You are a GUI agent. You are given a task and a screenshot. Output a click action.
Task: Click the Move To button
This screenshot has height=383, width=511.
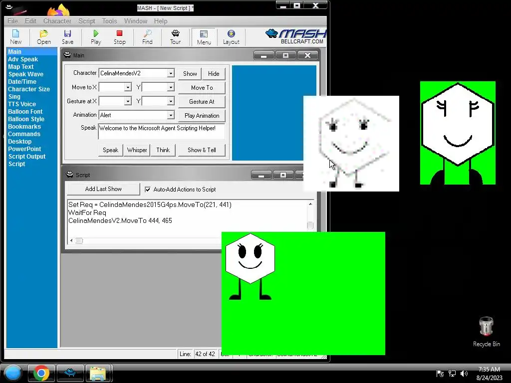202,88
